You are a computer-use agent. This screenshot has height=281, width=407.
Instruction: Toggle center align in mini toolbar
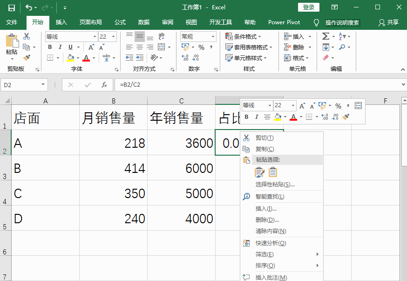tap(267, 117)
